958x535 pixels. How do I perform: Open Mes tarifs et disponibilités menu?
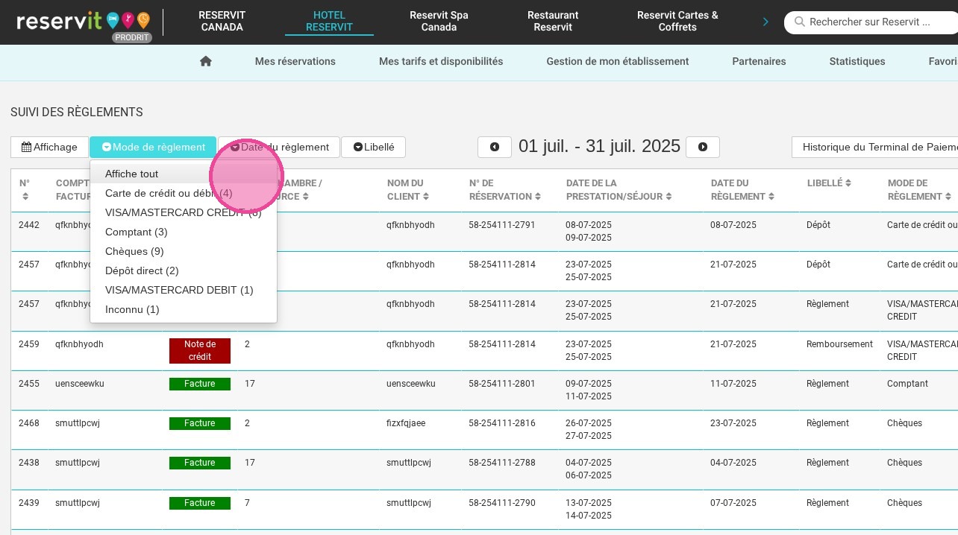[x=441, y=61]
